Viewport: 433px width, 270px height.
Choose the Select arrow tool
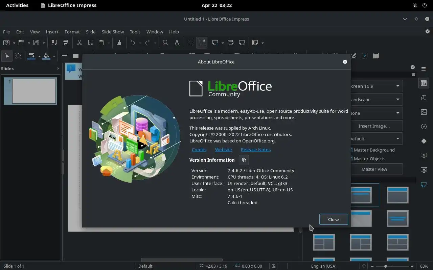7,56
